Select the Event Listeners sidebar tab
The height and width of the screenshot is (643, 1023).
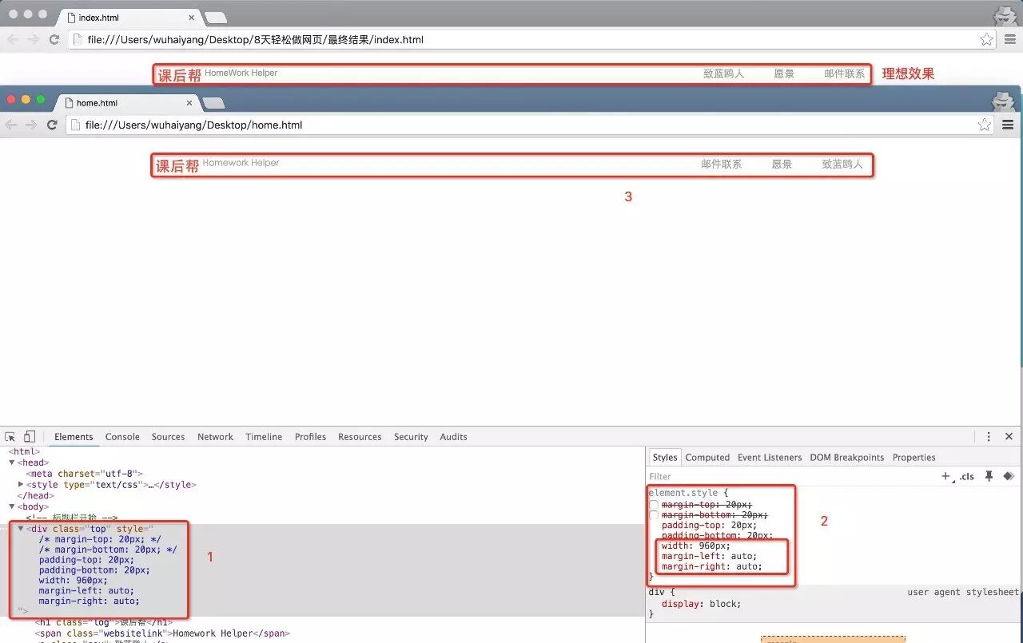[770, 458]
